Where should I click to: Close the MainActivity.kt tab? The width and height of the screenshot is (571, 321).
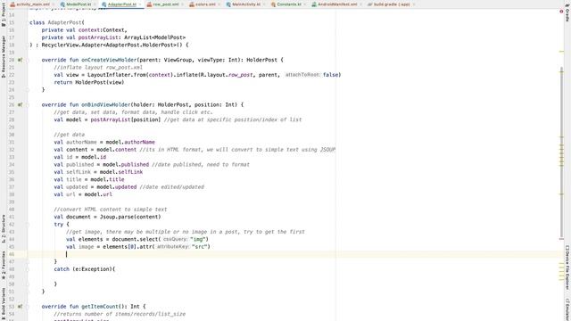[x=264, y=4]
